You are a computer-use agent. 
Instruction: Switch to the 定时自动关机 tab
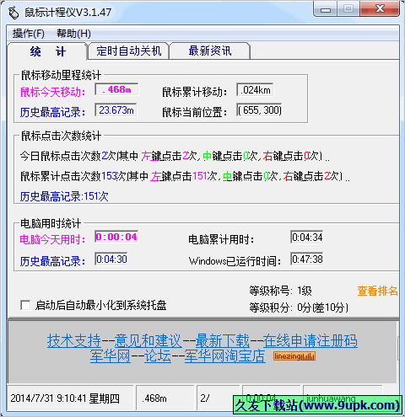[128, 51]
